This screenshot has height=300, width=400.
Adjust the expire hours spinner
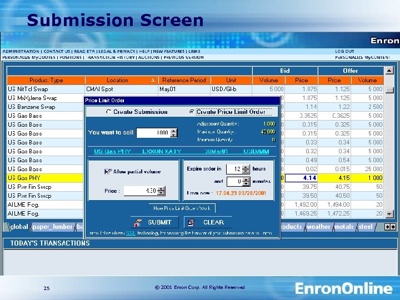click(x=246, y=169)
